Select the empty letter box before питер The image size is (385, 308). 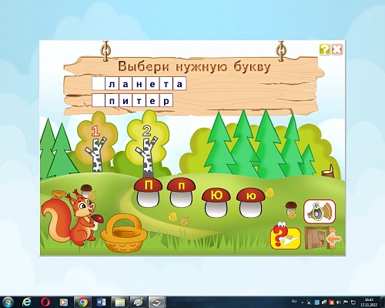click(99, 100)
